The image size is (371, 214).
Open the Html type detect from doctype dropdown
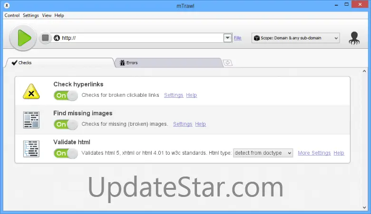click(x=263, y=153)
